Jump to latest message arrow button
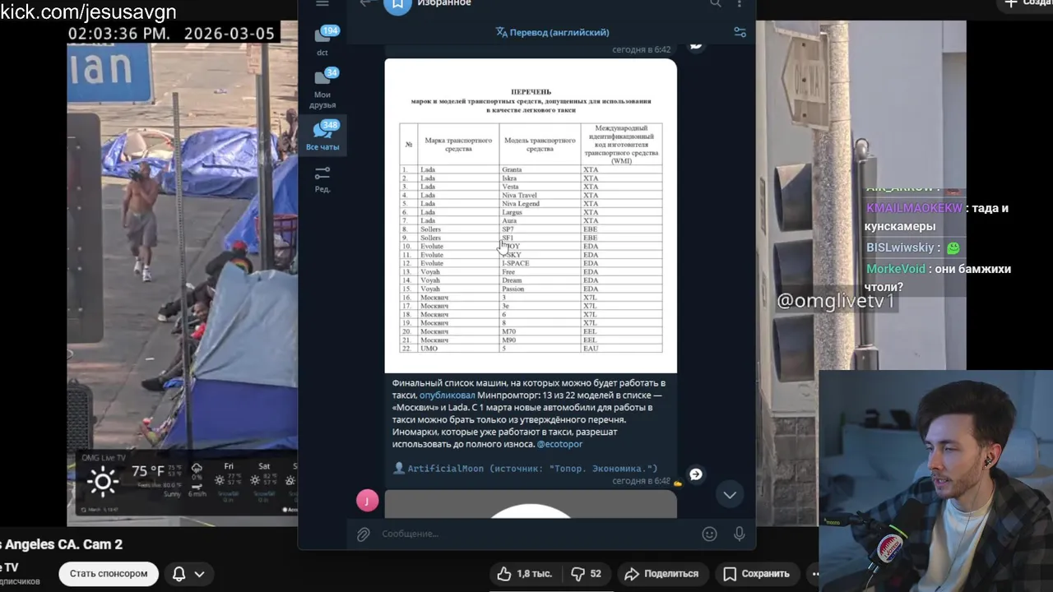Viewport: 1053px width, 592px height. tap(730, 494)
